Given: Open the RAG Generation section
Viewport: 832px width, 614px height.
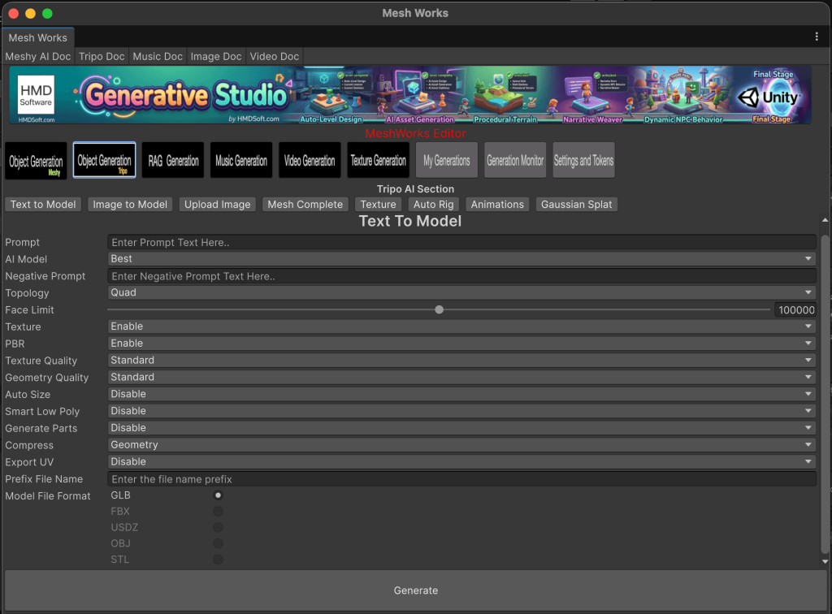Looking at the screenshot, I should tap(173, 160).
